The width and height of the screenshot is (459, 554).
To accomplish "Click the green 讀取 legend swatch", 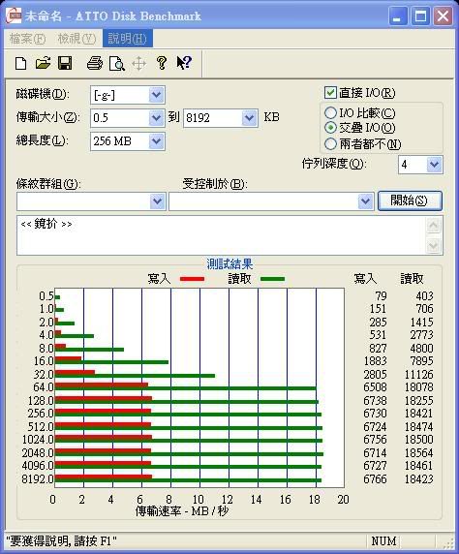I will (x=272, y=279).
